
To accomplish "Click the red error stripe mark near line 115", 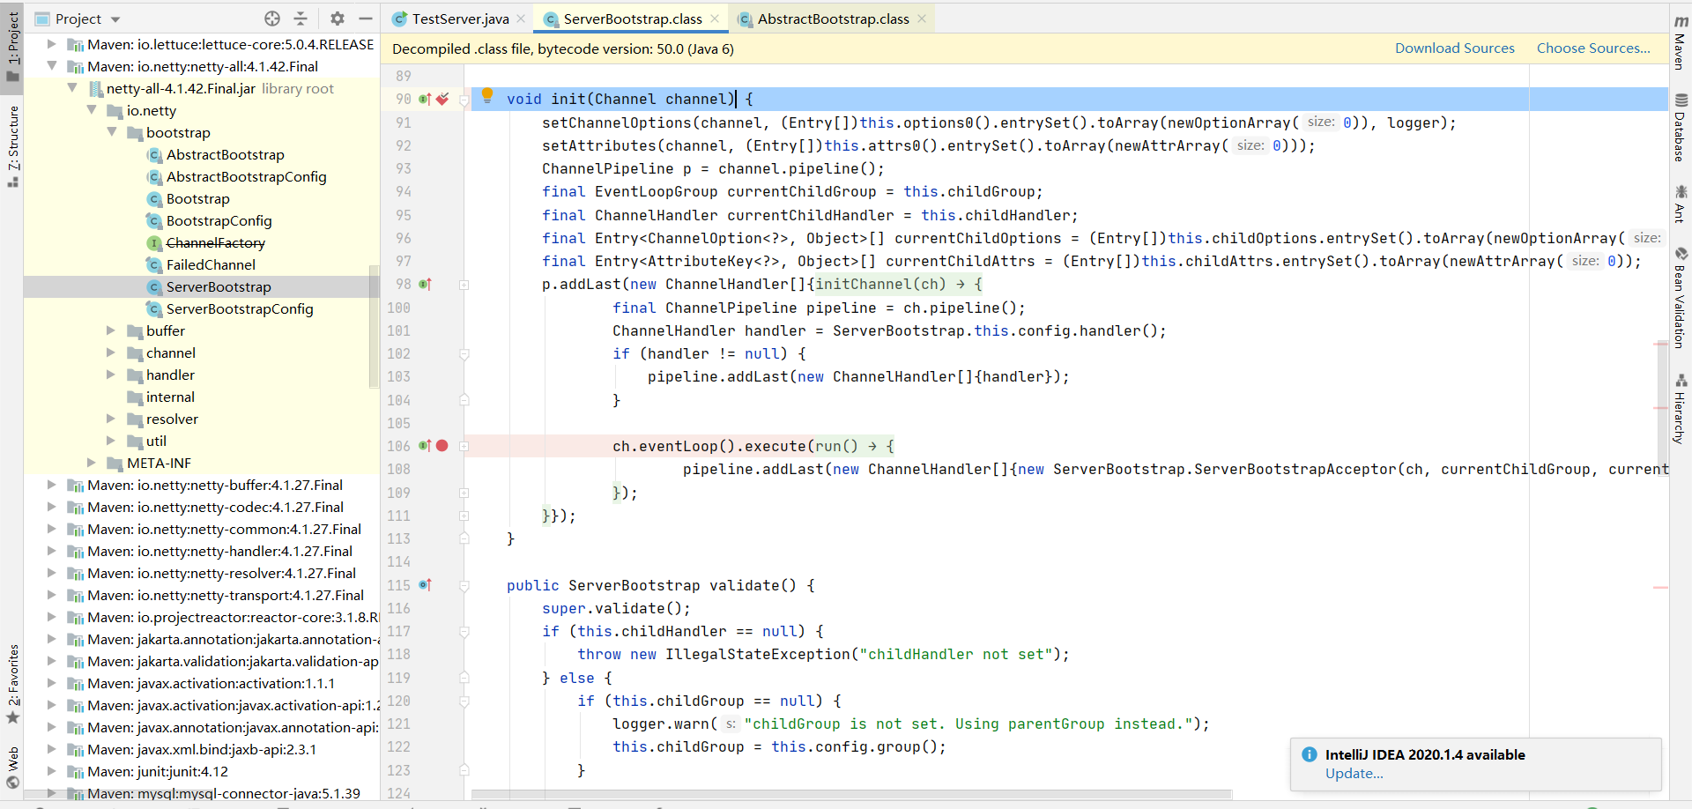I will tap(1660, 587).
